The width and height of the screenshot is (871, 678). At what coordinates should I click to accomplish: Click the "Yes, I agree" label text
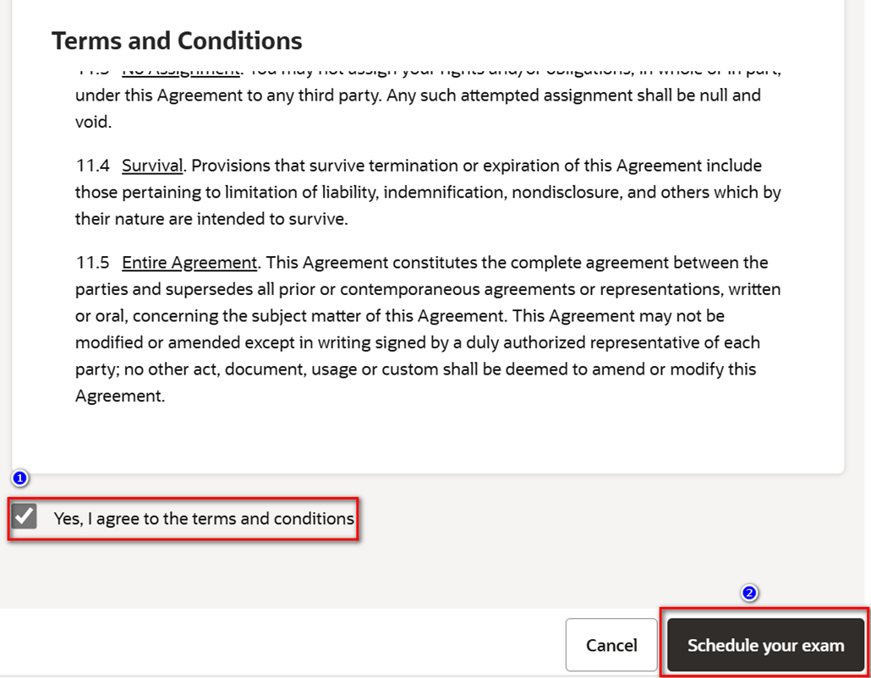point(204,518)
